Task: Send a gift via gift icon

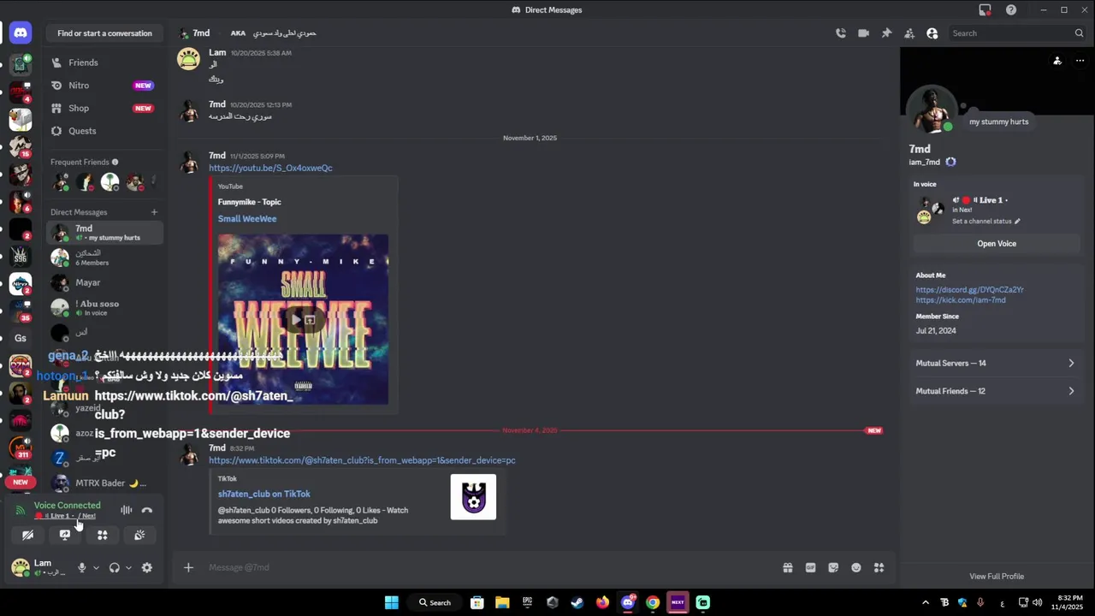Action: click(x=788, y=567)
